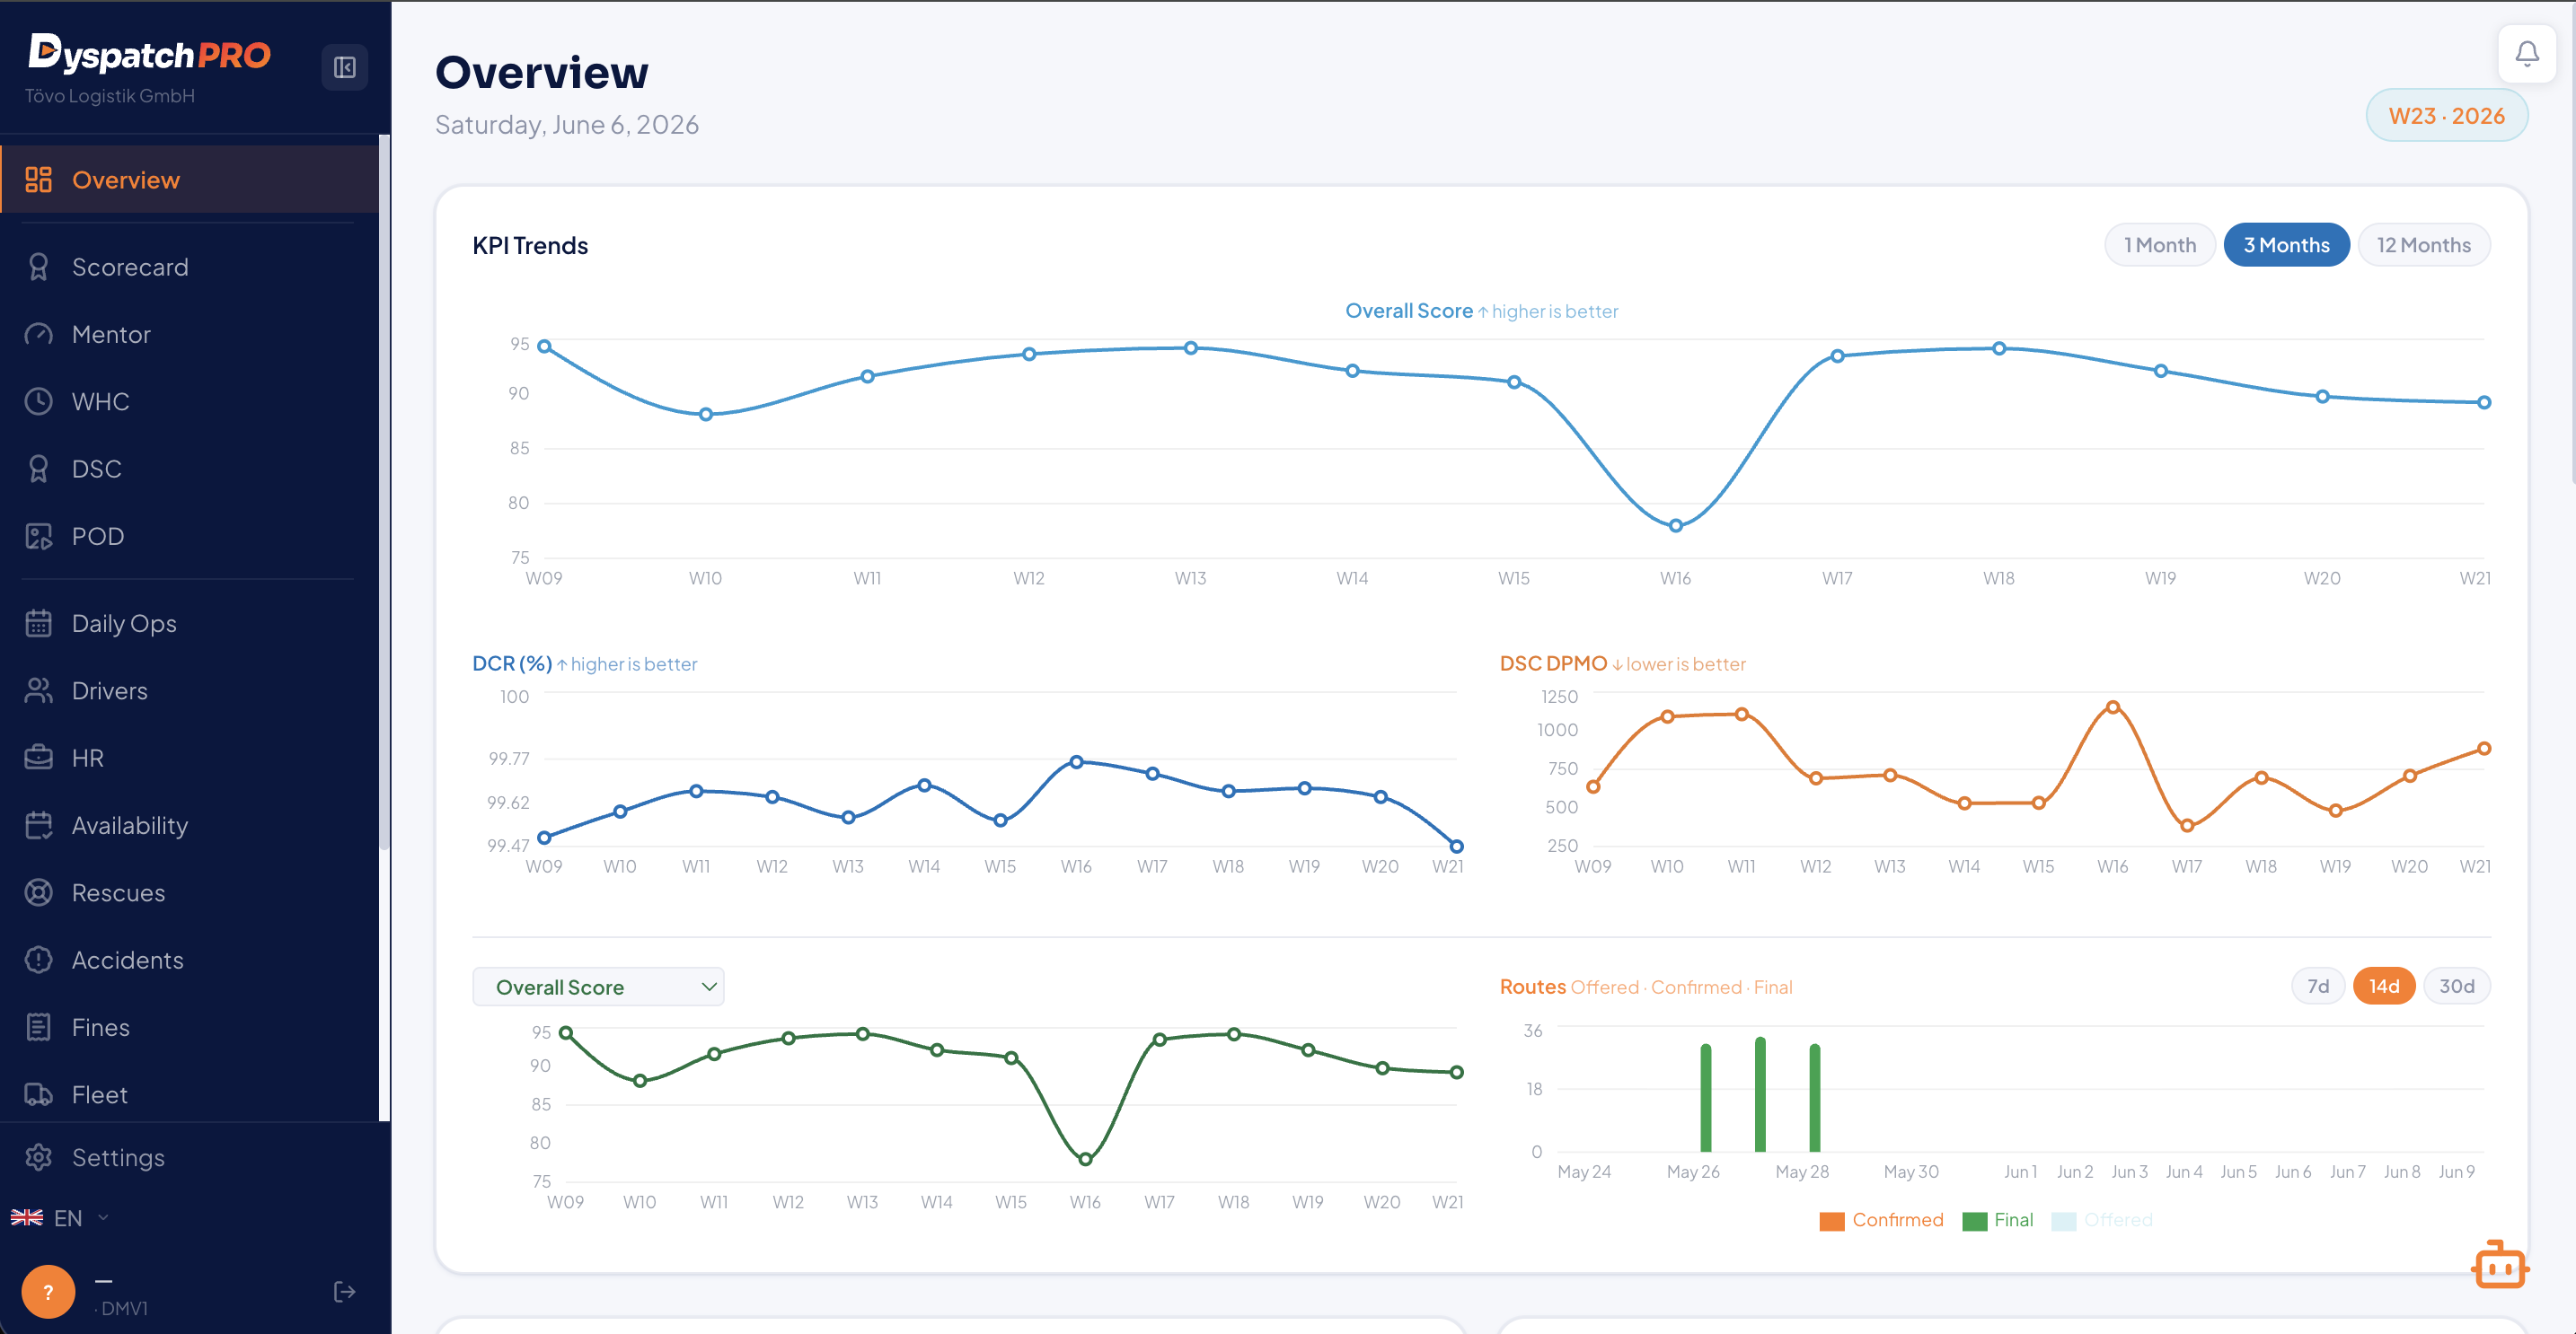Open WHC clock icon in sidebar

tap(38, 401)
